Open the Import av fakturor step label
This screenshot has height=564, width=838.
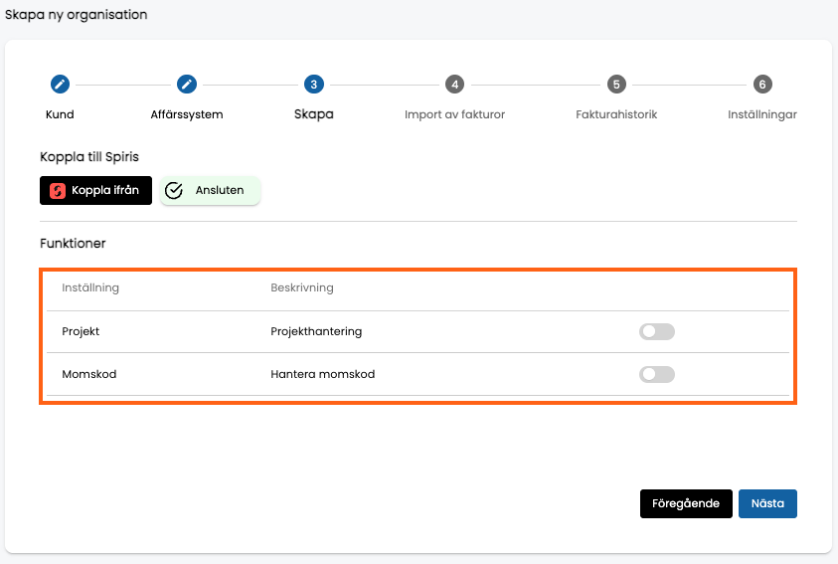click(x=455, y=114)
